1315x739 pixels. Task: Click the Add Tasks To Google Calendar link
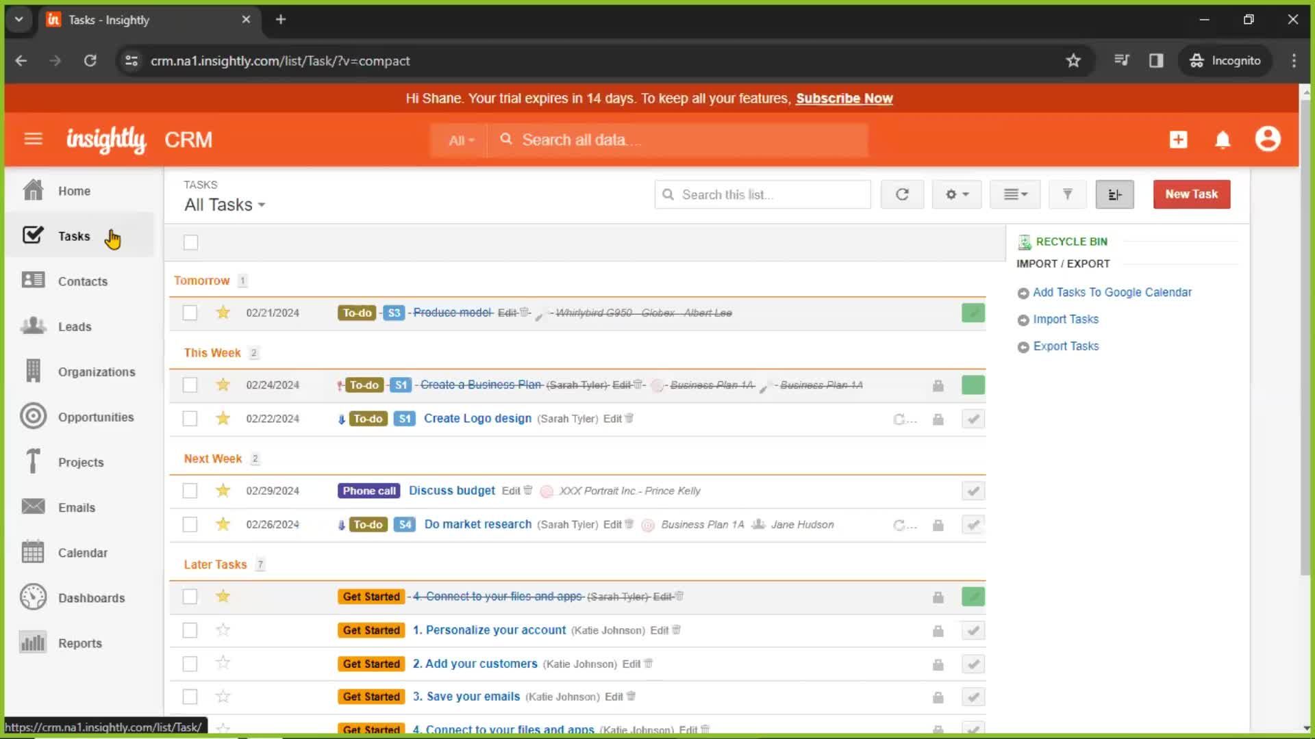1113,292
